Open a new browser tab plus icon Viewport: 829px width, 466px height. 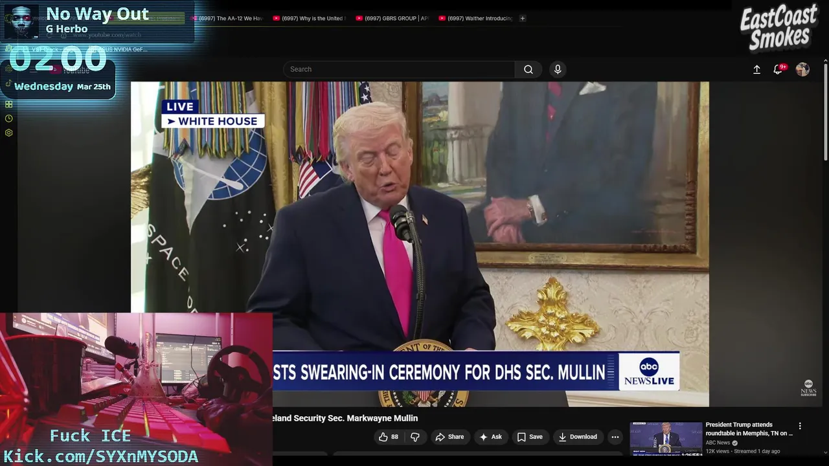click(523, 18)
